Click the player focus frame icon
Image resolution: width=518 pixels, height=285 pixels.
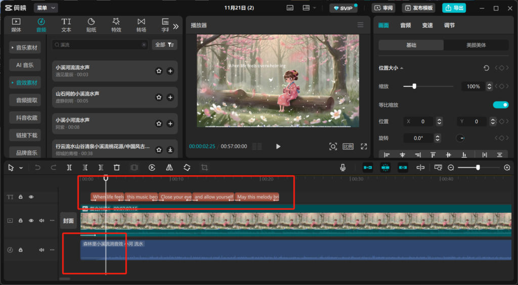(x=333, y=147)
